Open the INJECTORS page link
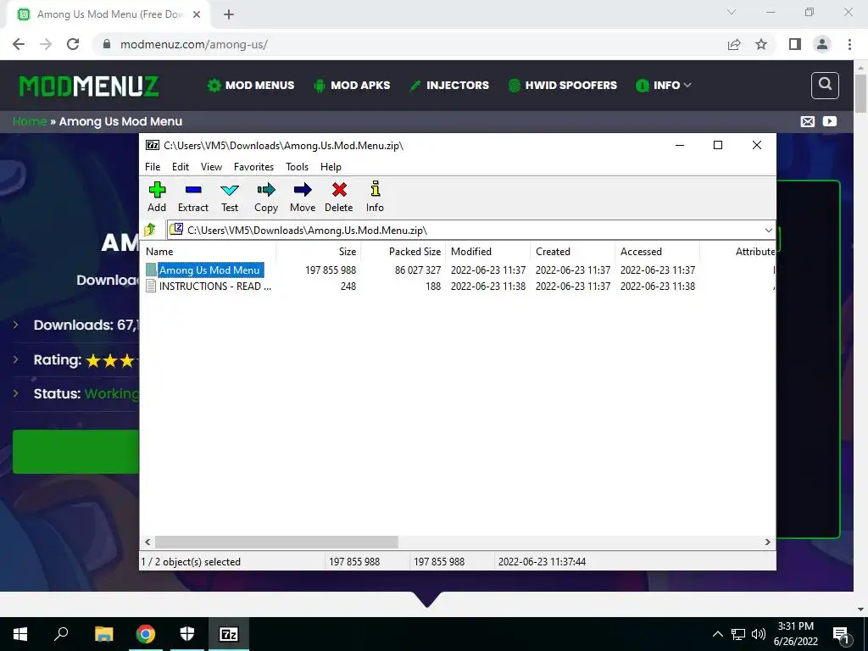The height and width of the screenshot is (651, 868). tap(449, 86)
